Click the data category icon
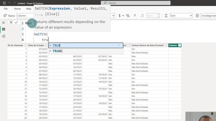Image resolution: width=216 pixels, height=121 pixels. click(x=197, y=16)
